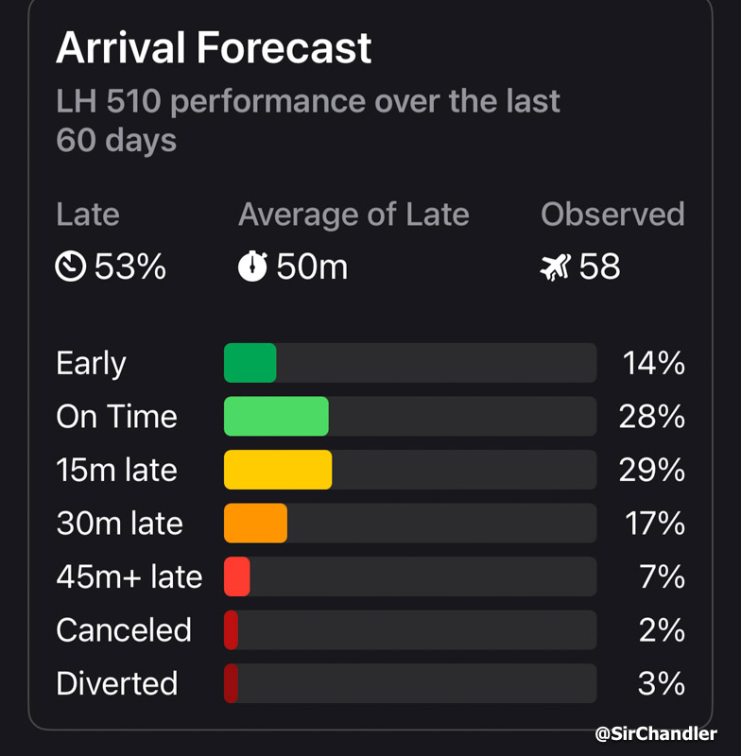Click the 29% percentage value

652,470
